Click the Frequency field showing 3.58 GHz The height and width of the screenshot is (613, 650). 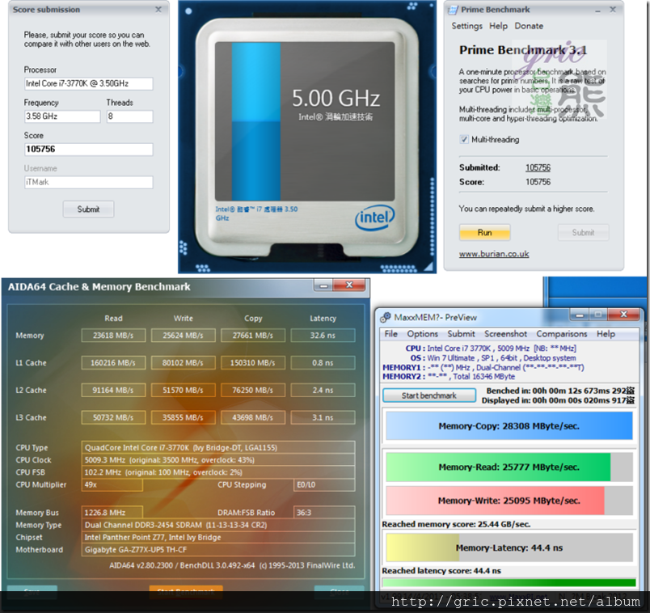coord(62,116)
